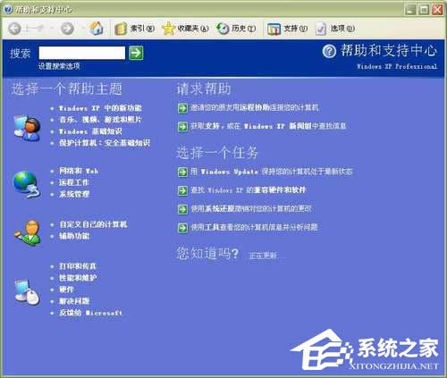Click the computer and user group icon
The image size is (447, 378).
click(x=27, y=128)
